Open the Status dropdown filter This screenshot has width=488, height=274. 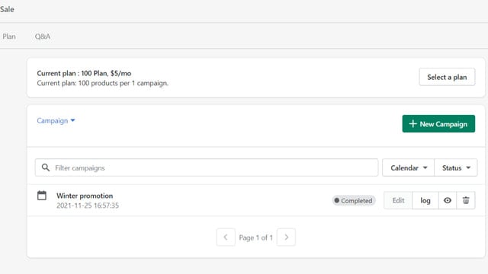456,167
